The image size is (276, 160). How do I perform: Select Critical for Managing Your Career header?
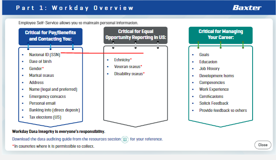point(220,35)
